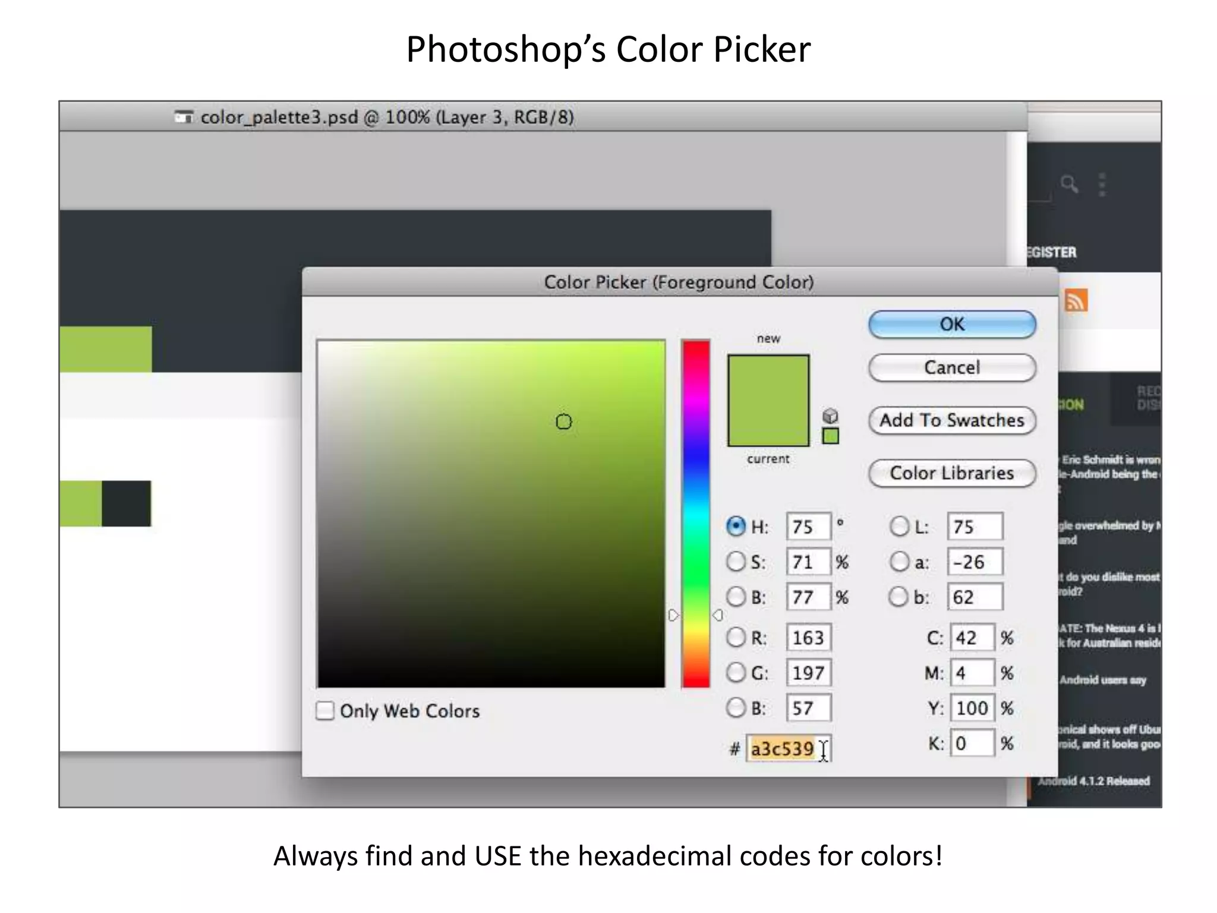Viewport: 1217px width, 913px height.
Task: Click the Lab b field showing 62
Action: (975, 597)
